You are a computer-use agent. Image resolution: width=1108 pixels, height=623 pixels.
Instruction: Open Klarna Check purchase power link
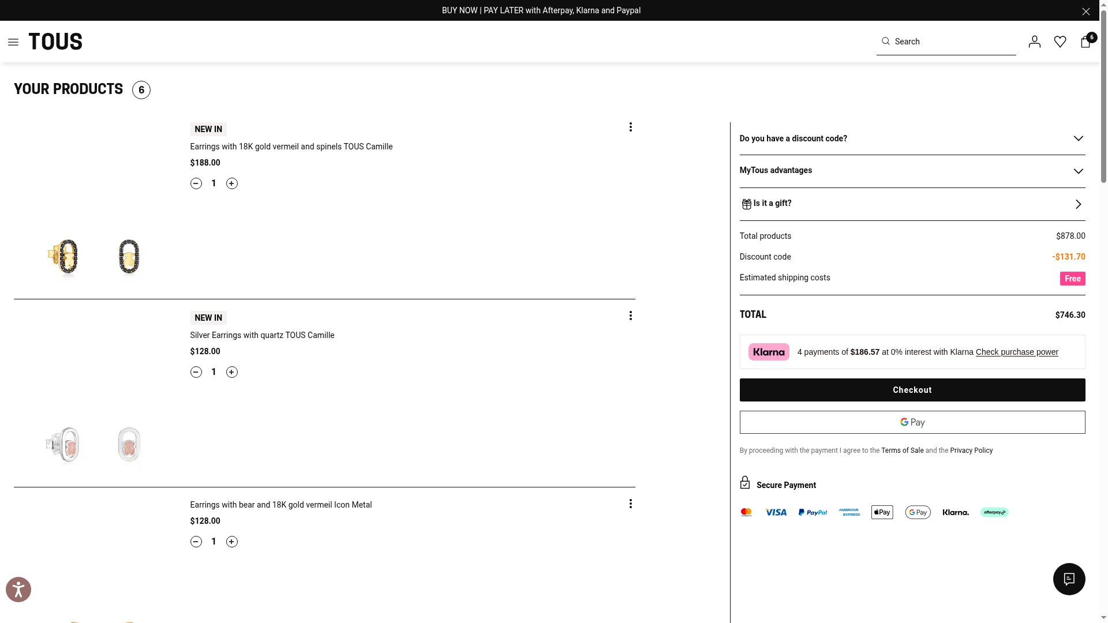click(1016, 352)
